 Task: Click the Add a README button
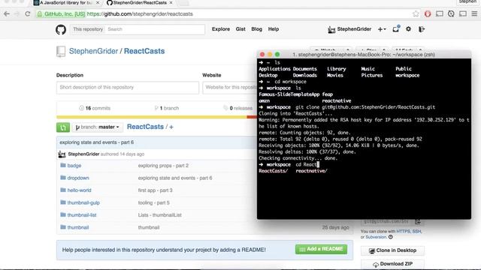click(x=321, y=249)
